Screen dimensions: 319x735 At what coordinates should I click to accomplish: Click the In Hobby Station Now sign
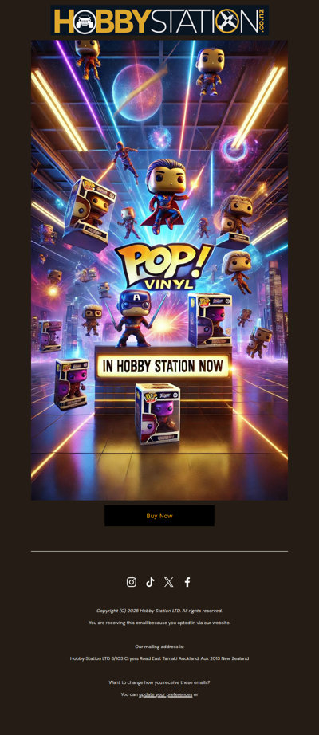pos(162,366)
